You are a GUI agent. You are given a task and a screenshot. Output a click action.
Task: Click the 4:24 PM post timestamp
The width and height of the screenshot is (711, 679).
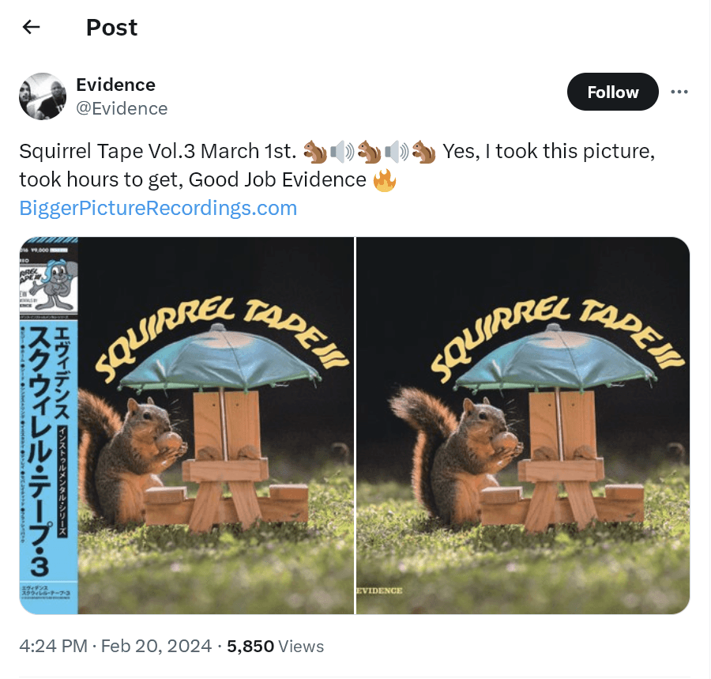tap(53, 646)
